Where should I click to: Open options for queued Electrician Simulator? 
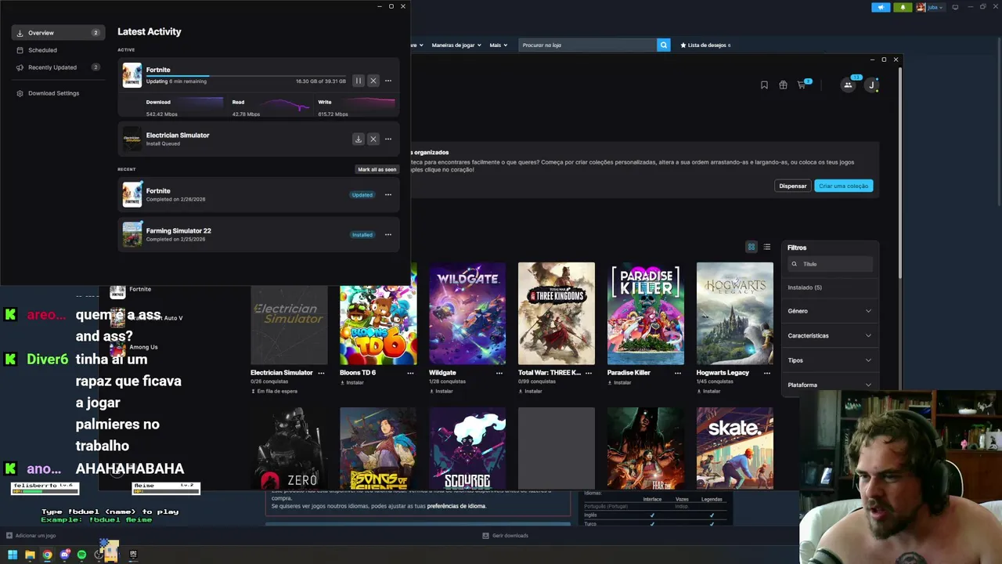click(387, 139)
